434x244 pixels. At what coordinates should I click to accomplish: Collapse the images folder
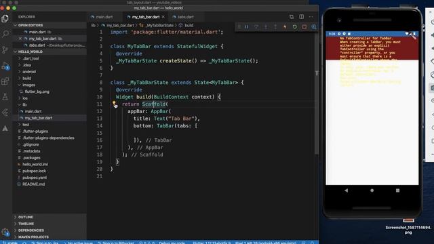[x=50, y=85]
